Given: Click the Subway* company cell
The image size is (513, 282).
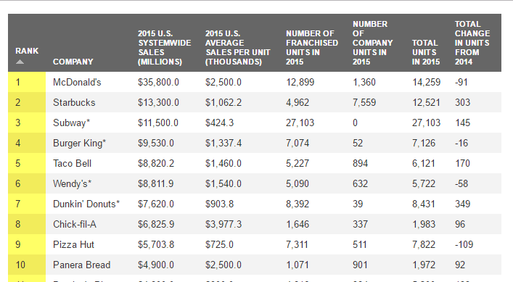Looking at the screenshot, I should click(x=71, y=123).
